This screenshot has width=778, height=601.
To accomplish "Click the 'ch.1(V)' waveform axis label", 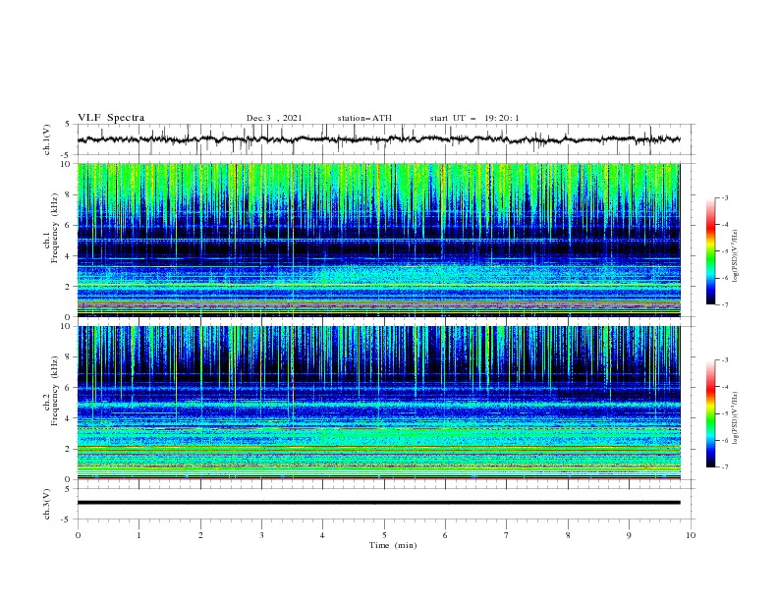I will tap(47, 139).
